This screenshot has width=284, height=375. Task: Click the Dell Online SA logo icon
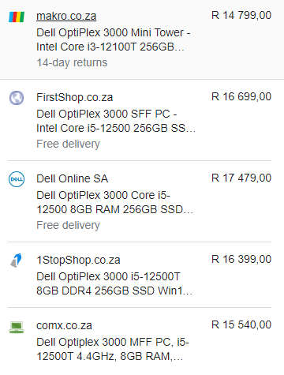[x=17, y=179]
